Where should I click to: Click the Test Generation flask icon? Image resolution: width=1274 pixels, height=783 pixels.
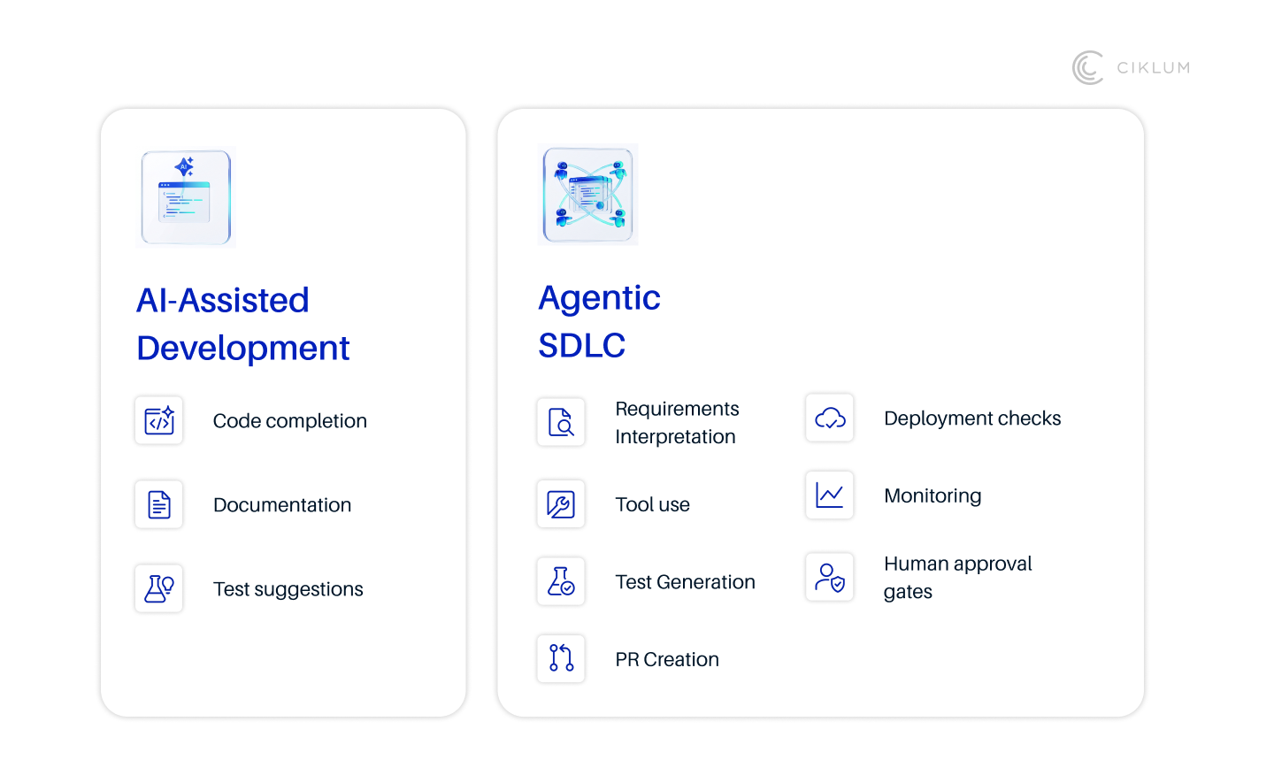561,581
